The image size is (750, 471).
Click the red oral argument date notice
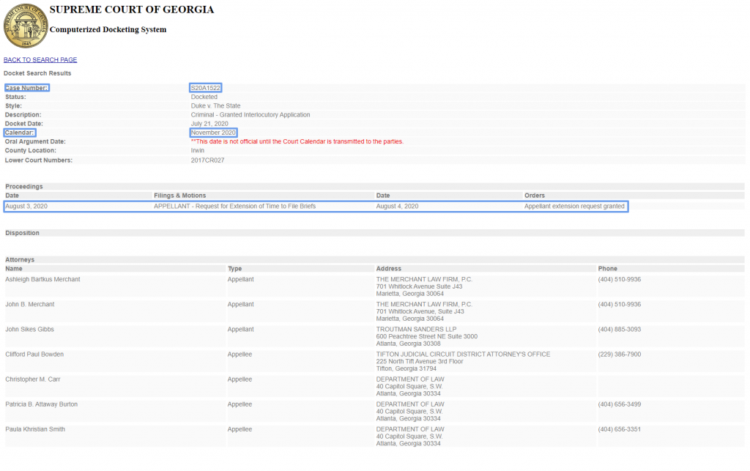[297, 141]
